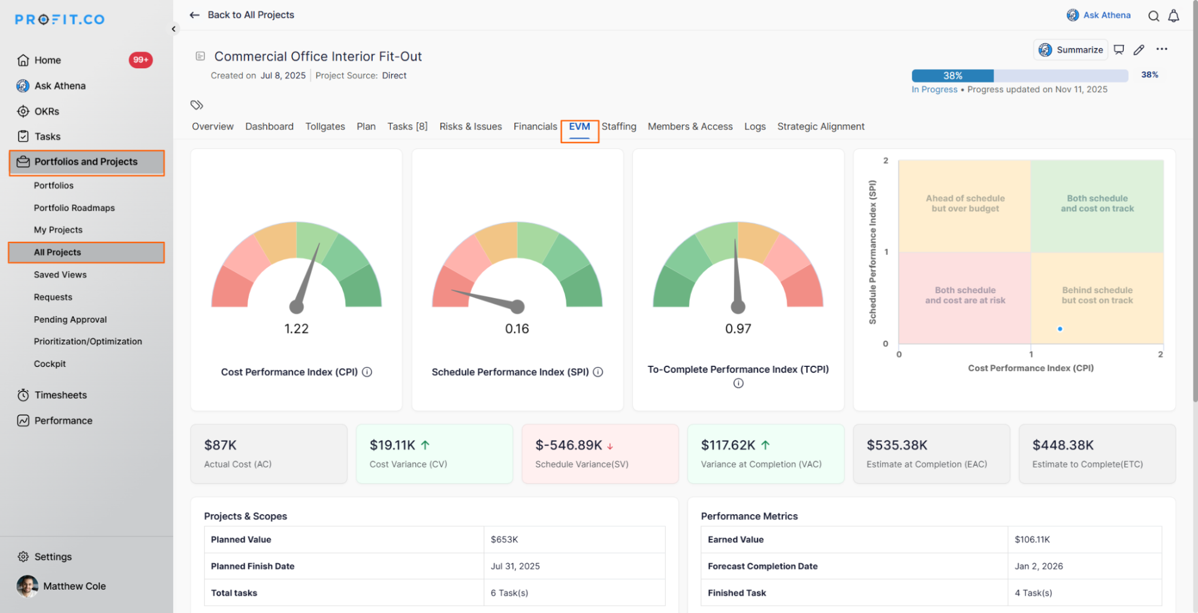Go back to All Projects arrow
The image size is (1198, 613).
194,15
